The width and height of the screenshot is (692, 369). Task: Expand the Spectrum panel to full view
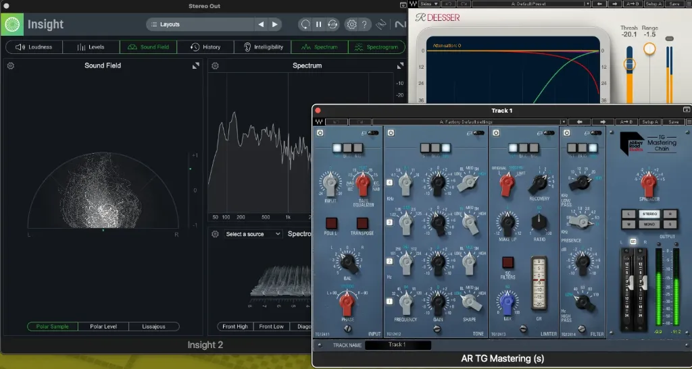[x=400, y=65]
